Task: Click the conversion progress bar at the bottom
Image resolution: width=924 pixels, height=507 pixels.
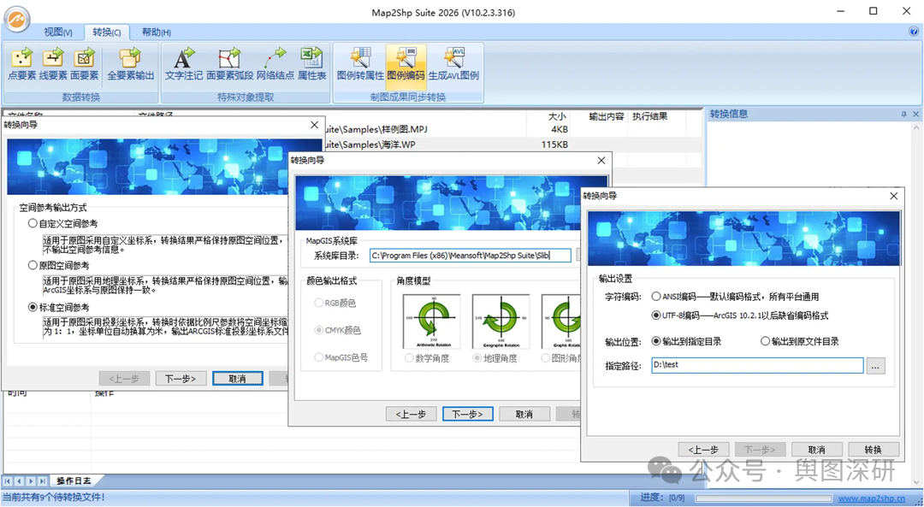Action: (x=764, y=498)
